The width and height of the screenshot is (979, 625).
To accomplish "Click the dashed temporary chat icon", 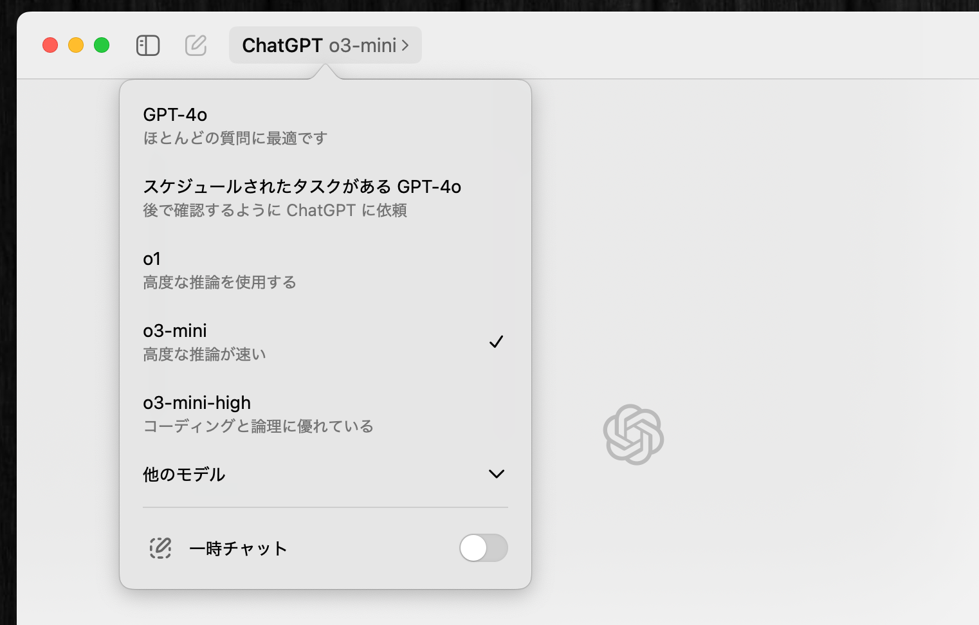I will click(x=160, y=548).
